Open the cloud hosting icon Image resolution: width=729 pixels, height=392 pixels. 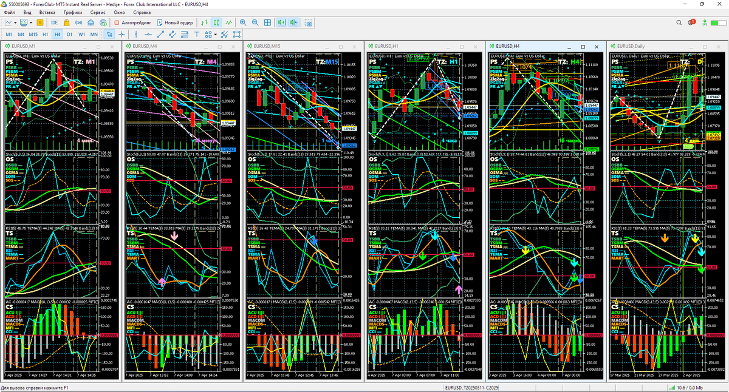coord(91,22)
